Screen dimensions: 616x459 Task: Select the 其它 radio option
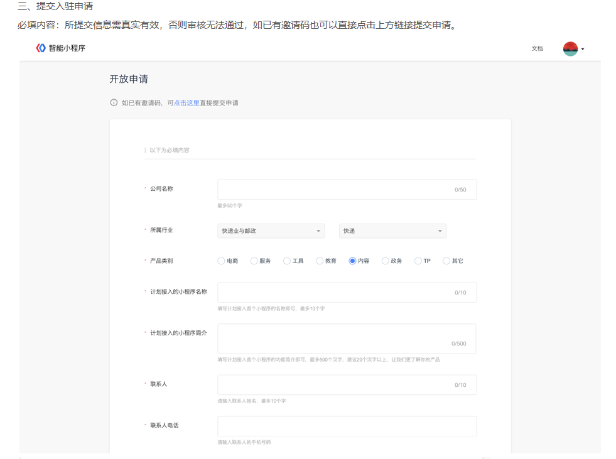[x=446, y=261]
